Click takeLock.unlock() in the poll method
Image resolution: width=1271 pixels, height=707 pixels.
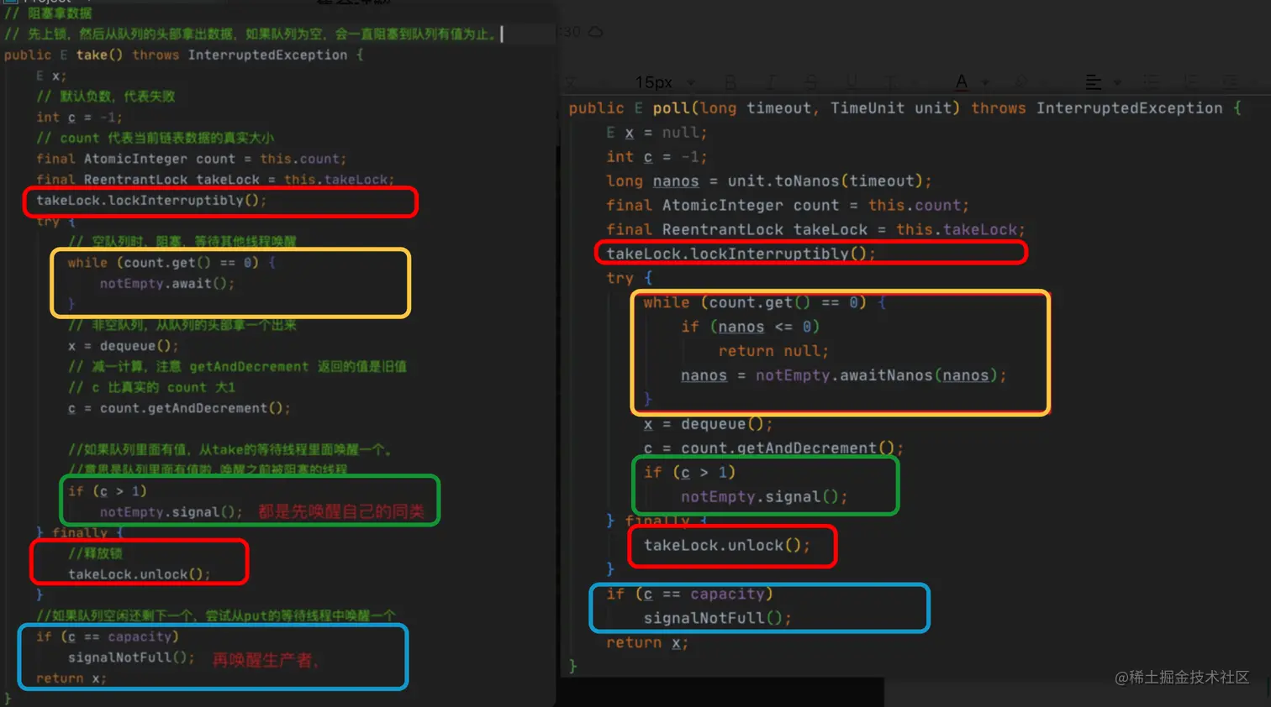pyautogui.click(x=727, y=546)
